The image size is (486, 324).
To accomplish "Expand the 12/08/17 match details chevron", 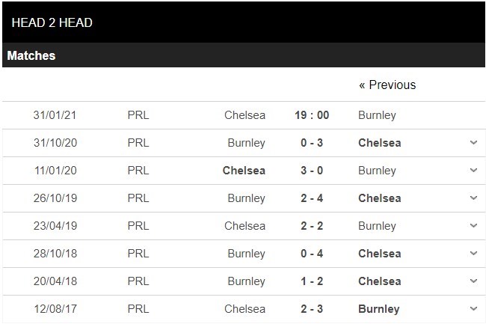I will coord(473,308).
